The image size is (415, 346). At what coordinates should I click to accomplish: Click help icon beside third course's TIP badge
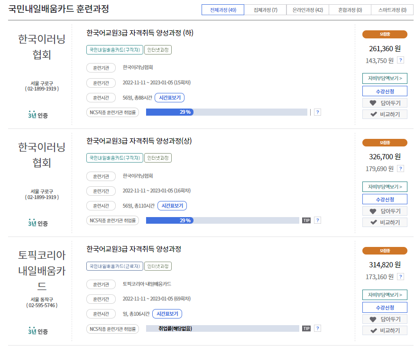(x=317, y=328)
